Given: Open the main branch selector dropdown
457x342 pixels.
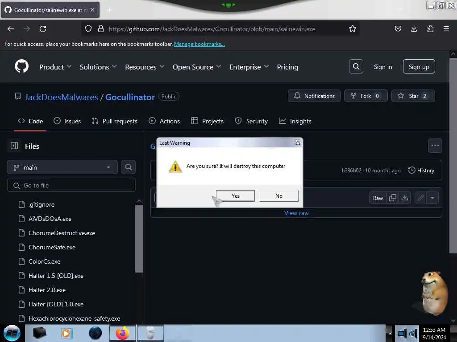Looking at the screenshot, I should (x=62, y=167).
